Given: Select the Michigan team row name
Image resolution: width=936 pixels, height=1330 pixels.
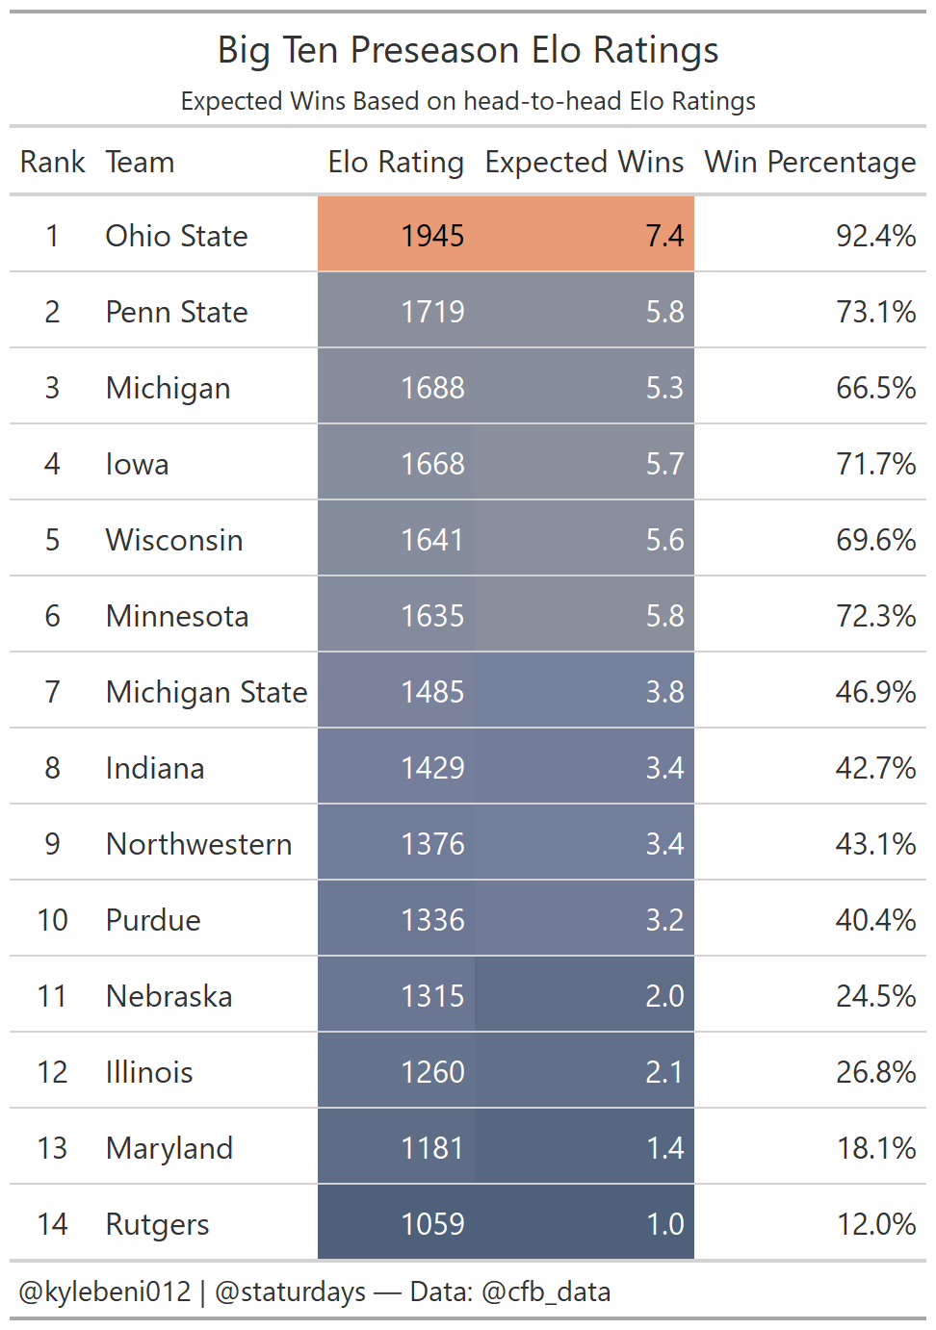Looking at the screenshot, I should point(168,388).
